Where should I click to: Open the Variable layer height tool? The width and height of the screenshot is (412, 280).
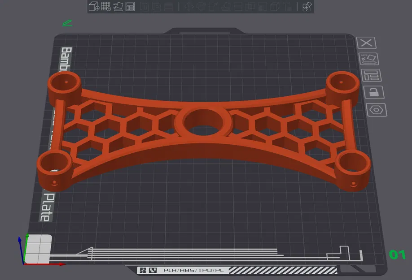pos(169,6)
